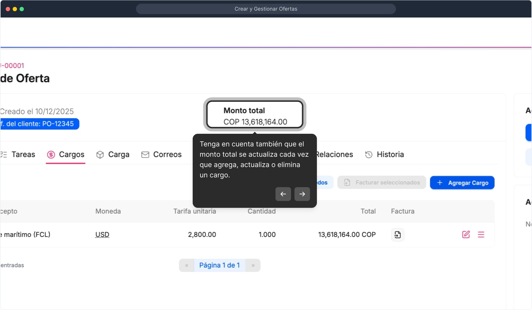Click the clock icon beside Historia
Viewport: 532px width, 310px height.
coord(369,155)
